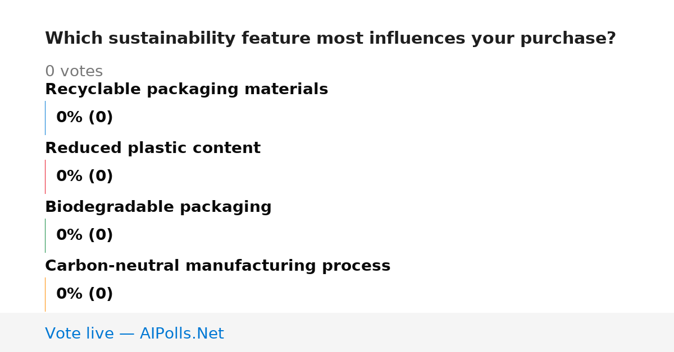Screen dimensions: 674x352
Task: Open the Vote live — AIPolls.Net link
Action: pos(134,334)
